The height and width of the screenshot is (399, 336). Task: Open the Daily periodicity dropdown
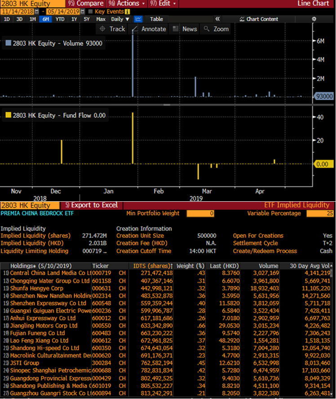coord(120,19)
